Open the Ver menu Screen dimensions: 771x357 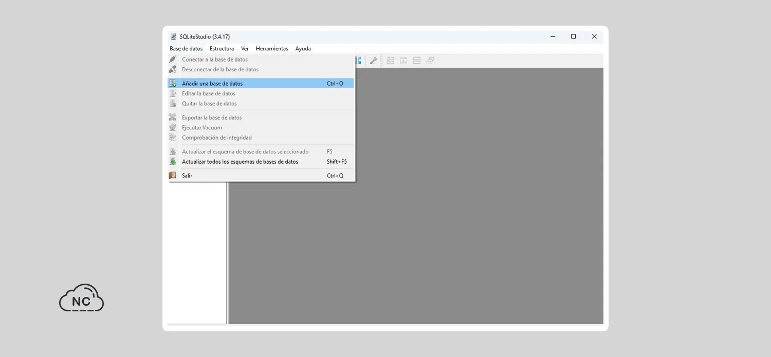245,49
